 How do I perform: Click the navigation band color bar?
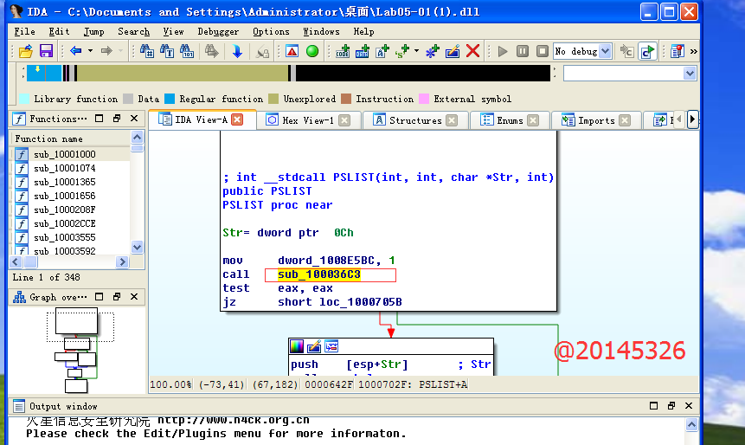(x=286, y=74)
